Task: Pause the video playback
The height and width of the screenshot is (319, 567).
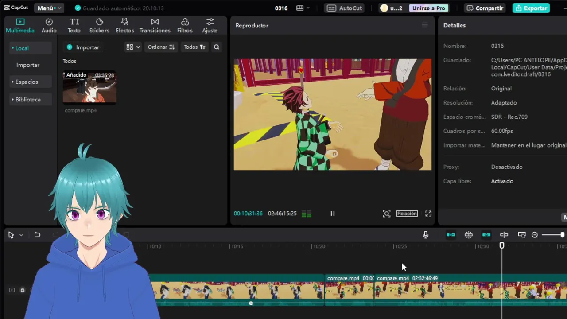Action: pos(333,214)
